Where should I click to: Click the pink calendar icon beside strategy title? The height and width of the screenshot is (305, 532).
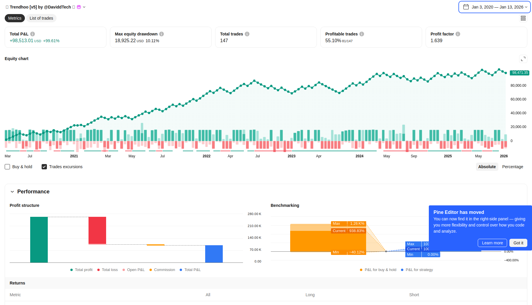pos(79,7)
